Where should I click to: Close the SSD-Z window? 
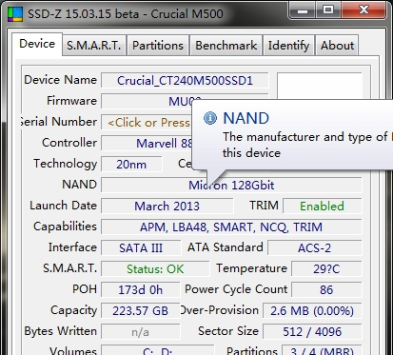[364, 10]
